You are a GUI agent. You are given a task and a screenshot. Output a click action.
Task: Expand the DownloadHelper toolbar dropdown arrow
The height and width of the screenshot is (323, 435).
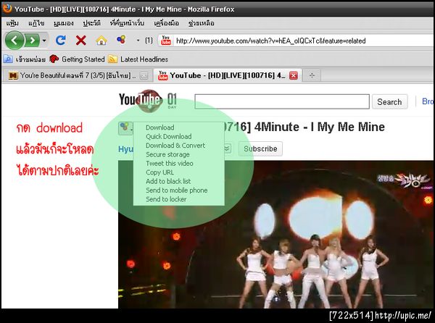click(x=138, y=41)
